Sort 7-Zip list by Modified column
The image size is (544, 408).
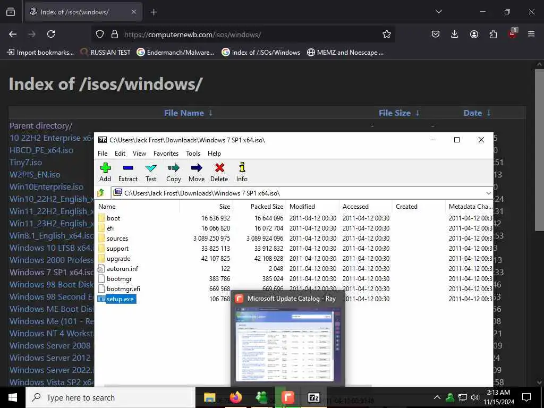click(x=312, y=207)
